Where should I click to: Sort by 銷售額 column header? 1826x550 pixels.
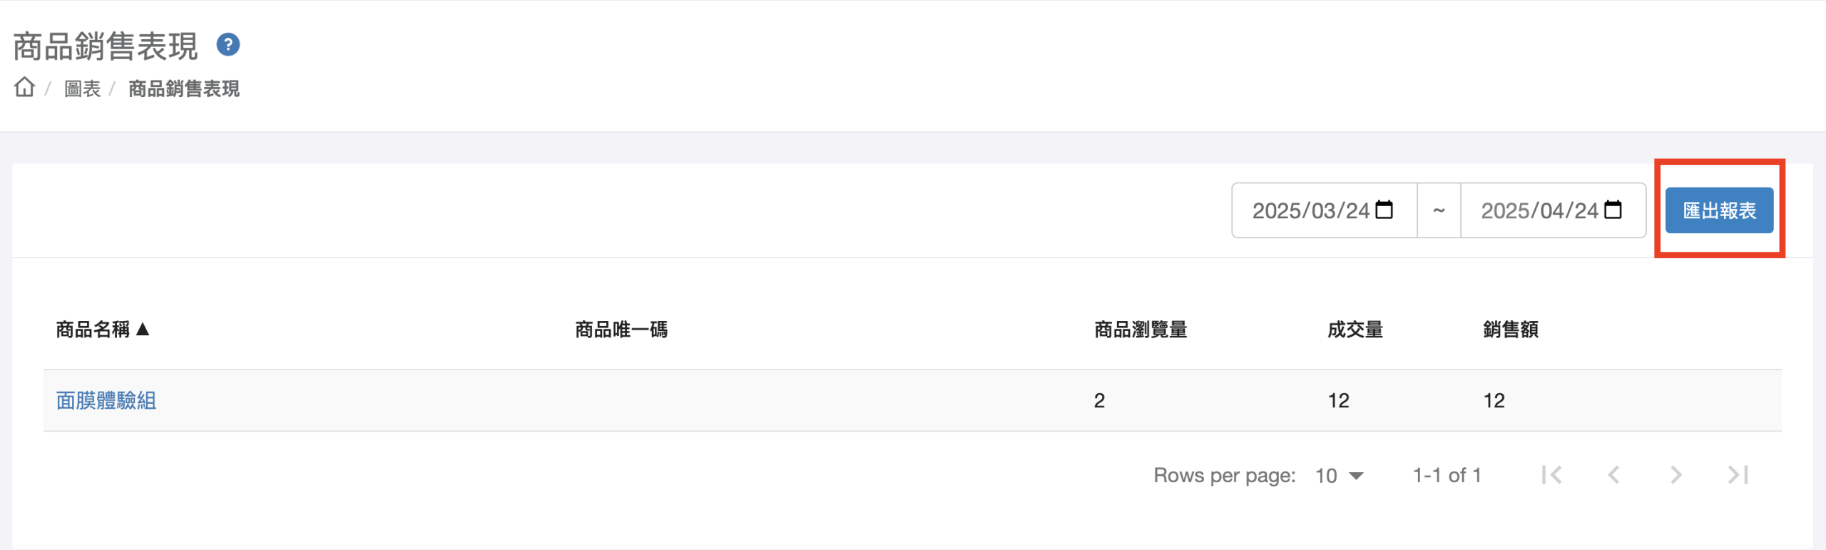(1511, 330)
